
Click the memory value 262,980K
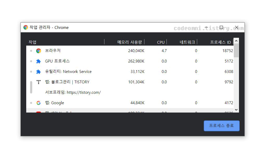click(136, 61)
